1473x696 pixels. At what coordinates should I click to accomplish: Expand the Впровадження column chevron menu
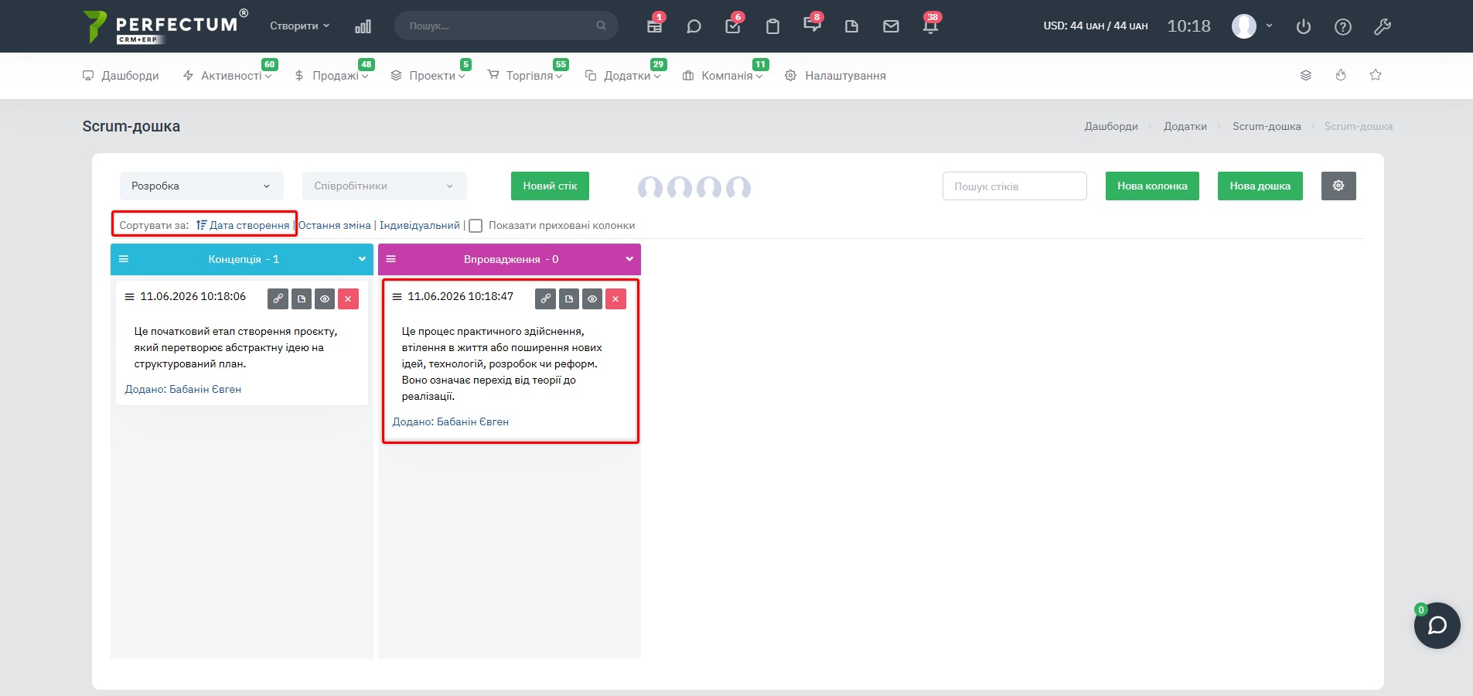[x=629, y=259]
